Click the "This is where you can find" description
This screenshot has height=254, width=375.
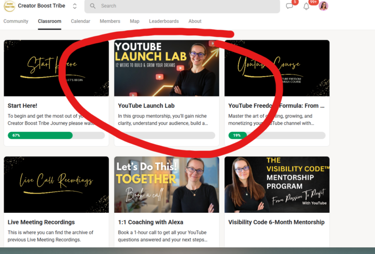(51, 236)
